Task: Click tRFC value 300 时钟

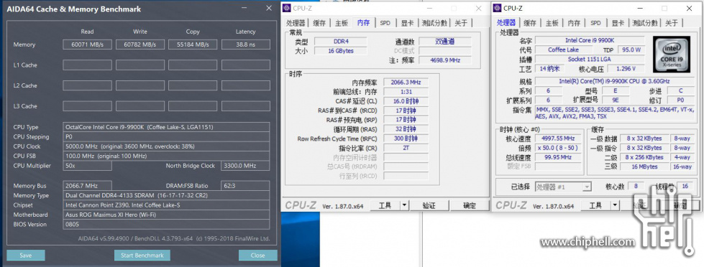Action: [x=406, y=139]
